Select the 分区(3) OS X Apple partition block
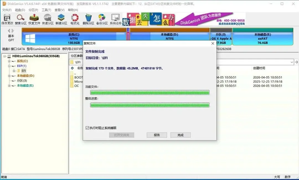The height and width of the screenshot is (180, 299). click(x=221, y=37)
